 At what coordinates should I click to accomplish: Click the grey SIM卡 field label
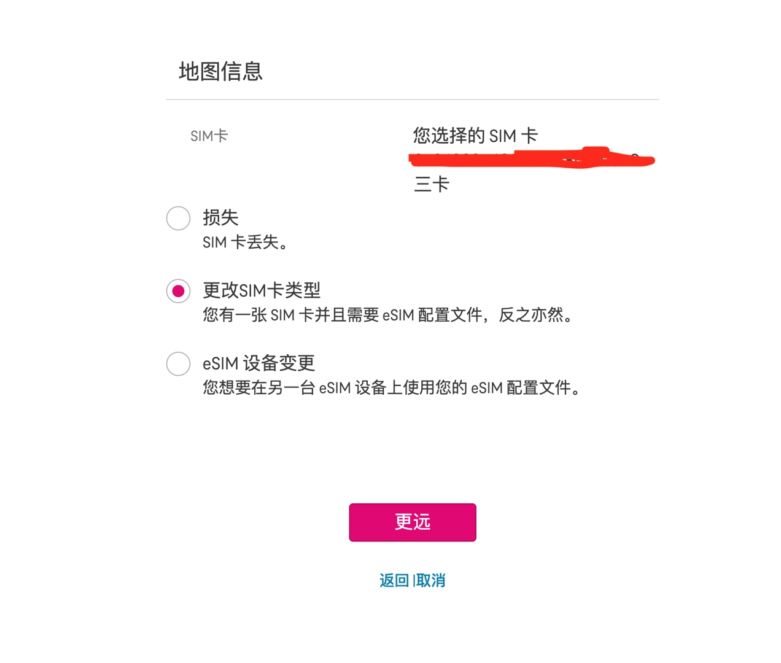tap(209, 136)
